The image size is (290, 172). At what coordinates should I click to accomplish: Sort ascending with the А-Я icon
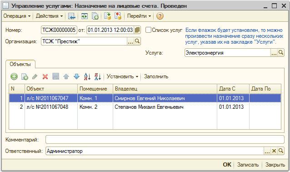pyautogui.click(x=87, y=76)
